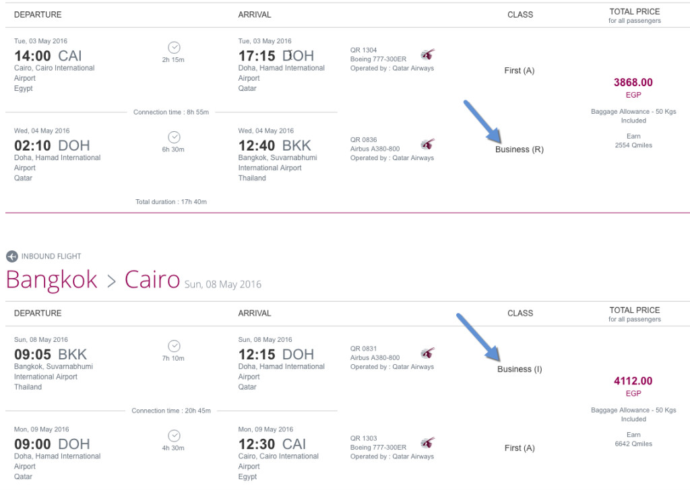Click the inbound flight airplane icon

(12, 256)
